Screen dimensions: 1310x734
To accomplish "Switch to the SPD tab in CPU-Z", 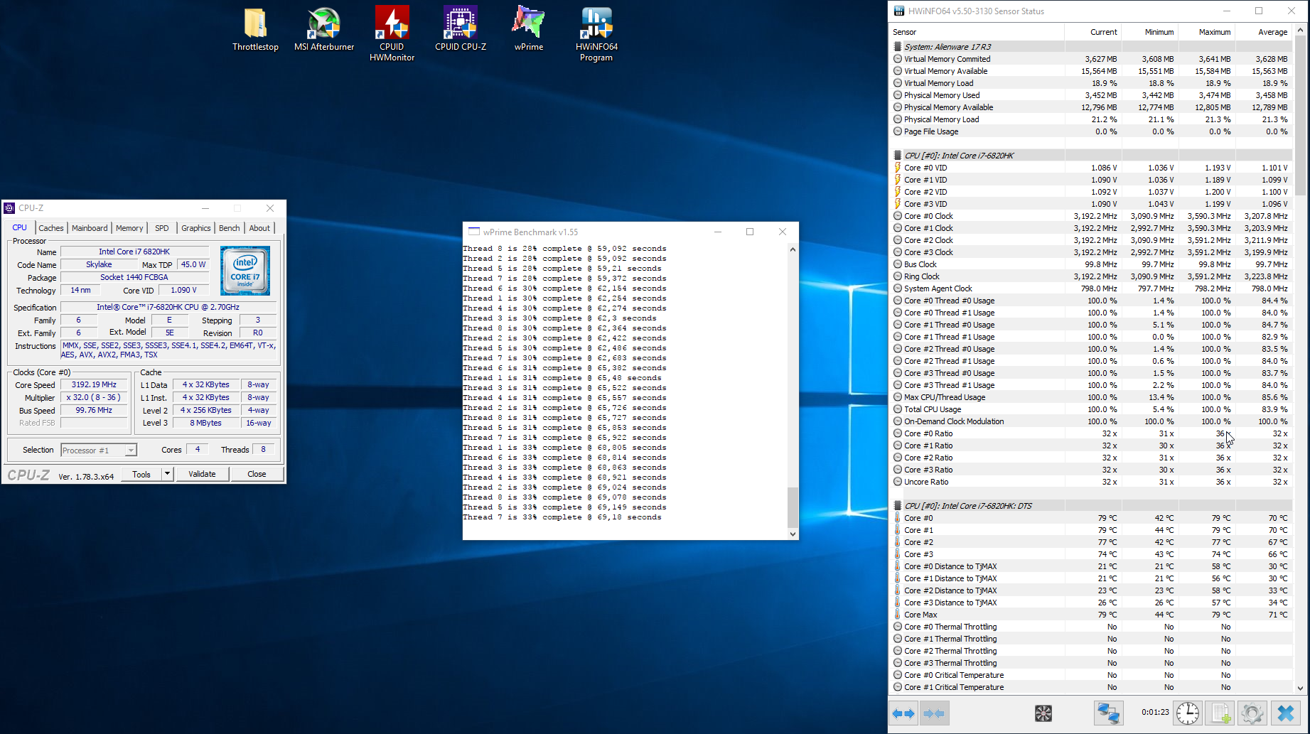I will point(162,228).
